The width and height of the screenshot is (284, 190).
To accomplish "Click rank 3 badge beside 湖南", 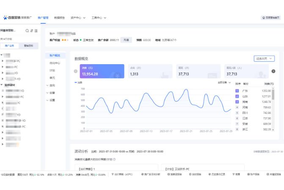I will point(237,102).
